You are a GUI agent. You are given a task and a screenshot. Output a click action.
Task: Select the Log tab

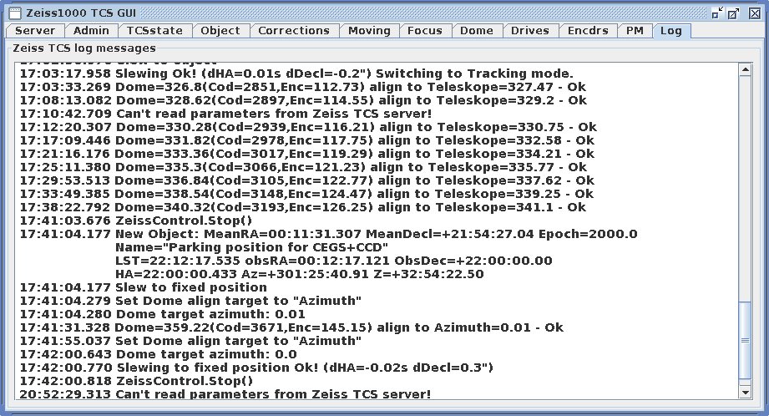point(671,31)
